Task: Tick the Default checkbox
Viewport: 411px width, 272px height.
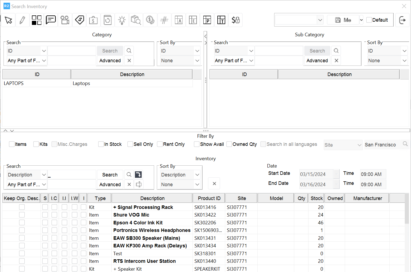Action: pyautogui.click(x=369, y=20)
